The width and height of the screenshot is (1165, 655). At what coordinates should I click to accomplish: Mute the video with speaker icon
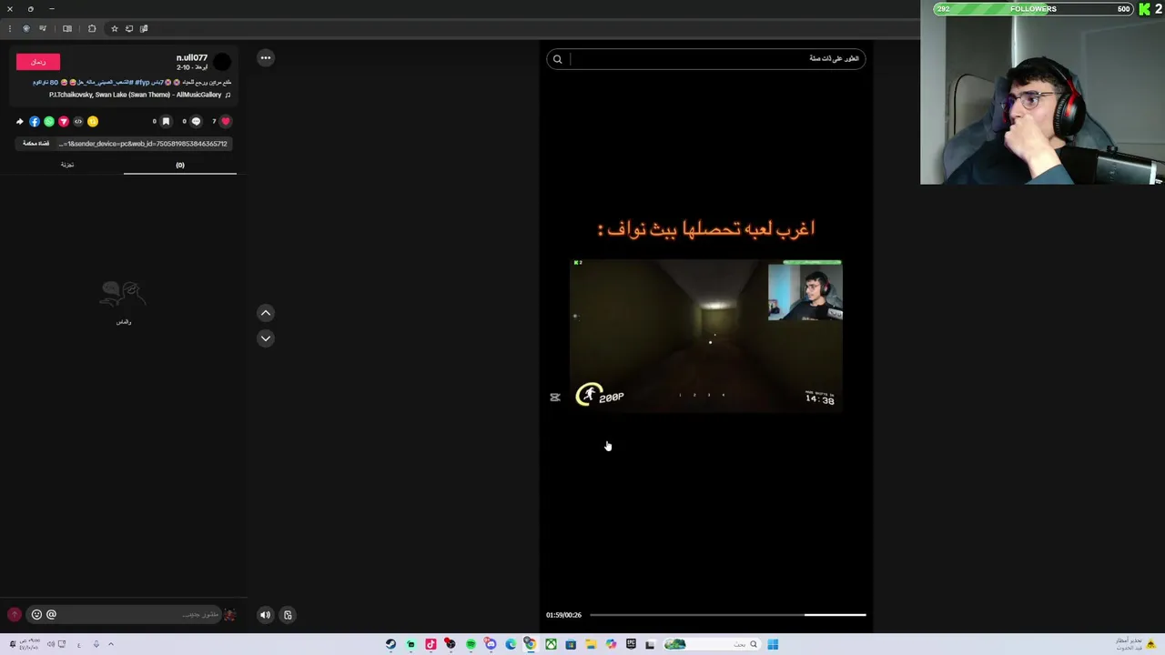265,615
